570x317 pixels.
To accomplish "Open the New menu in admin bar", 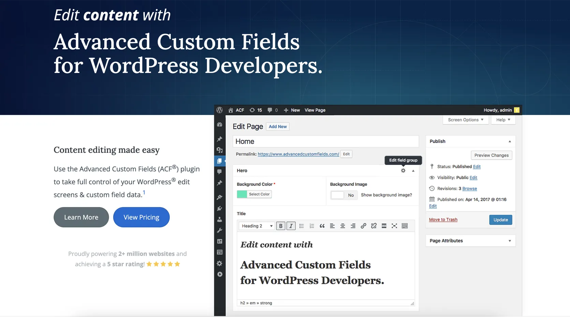I will [292, 110].
